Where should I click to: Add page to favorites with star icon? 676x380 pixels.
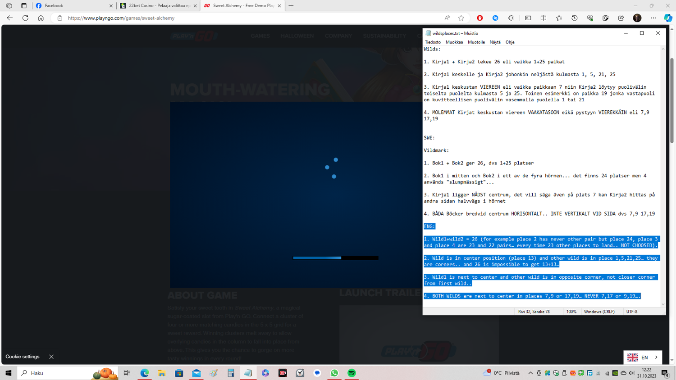pos(461,18)
